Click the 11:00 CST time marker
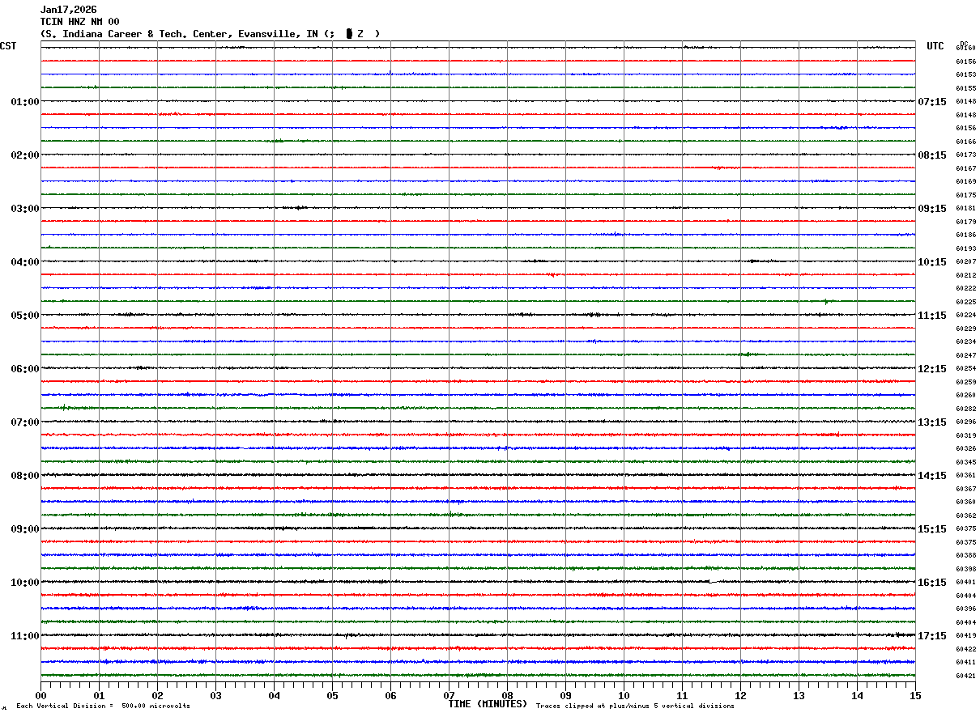980x717 pixels. point(24,636)
